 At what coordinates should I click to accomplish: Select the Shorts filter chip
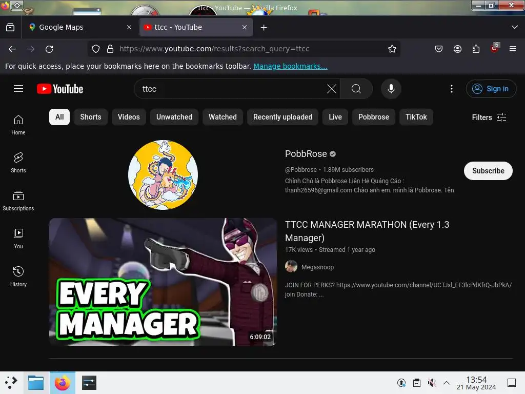(x=91, y=117)
